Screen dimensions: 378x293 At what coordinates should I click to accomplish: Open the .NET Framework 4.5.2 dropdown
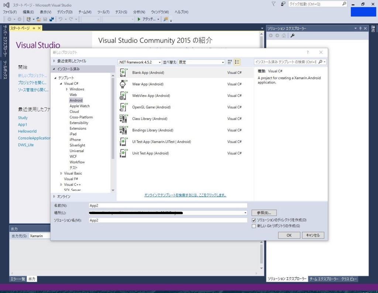tap(140, 62)
